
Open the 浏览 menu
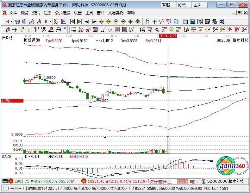click(25, 13)
